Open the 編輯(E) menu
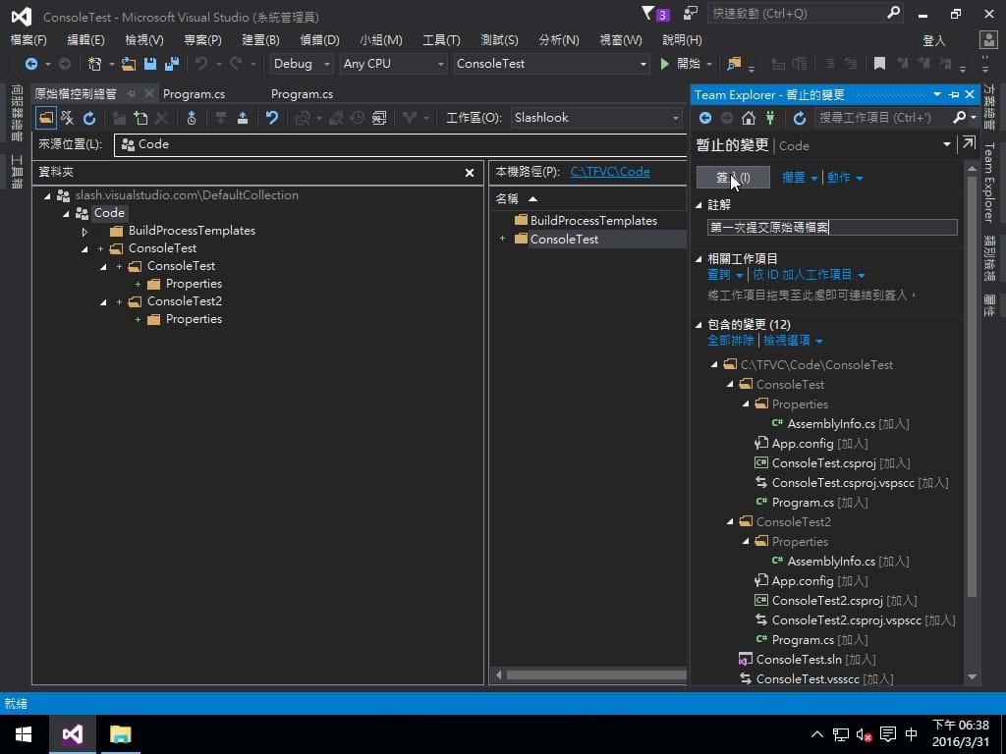 pos(86,39)
